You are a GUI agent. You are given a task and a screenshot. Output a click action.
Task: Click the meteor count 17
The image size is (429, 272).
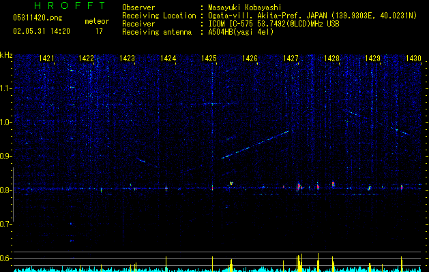pyautogui.click(x=99, y=31)
